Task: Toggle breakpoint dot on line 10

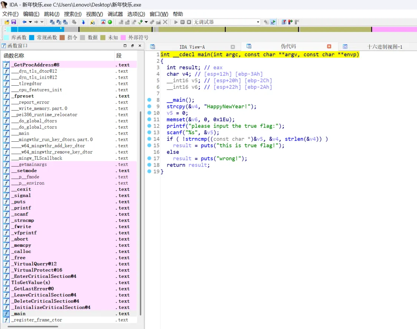Action: point(149,113)
